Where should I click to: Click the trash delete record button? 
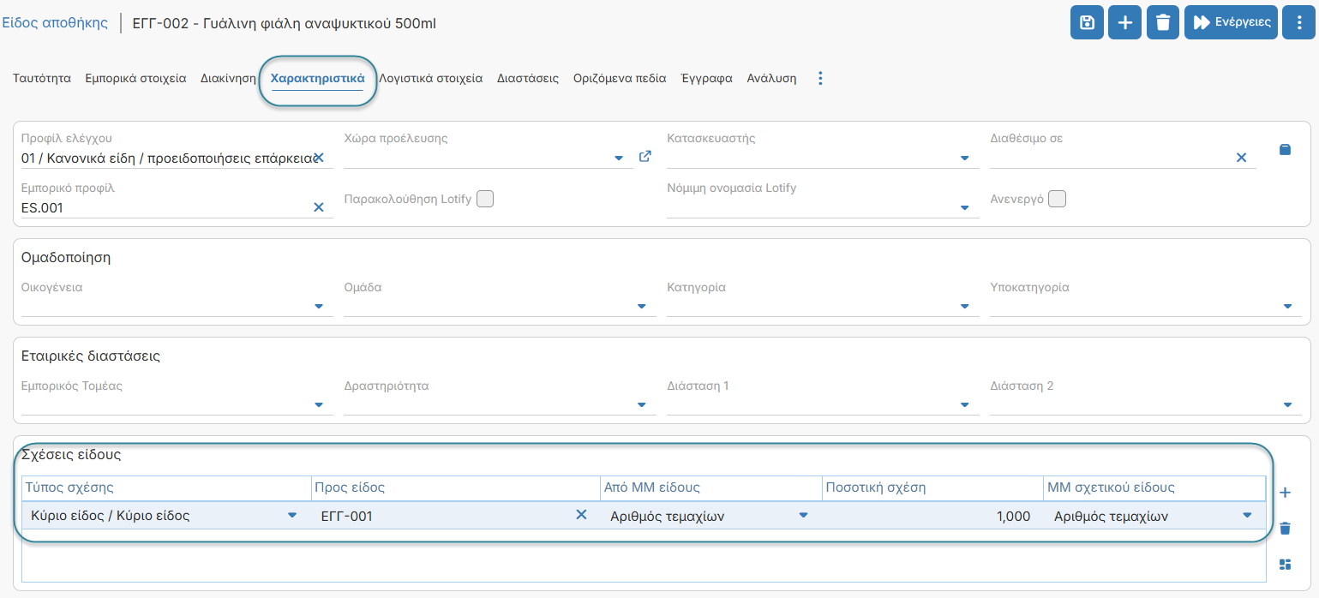[1163, 22]
